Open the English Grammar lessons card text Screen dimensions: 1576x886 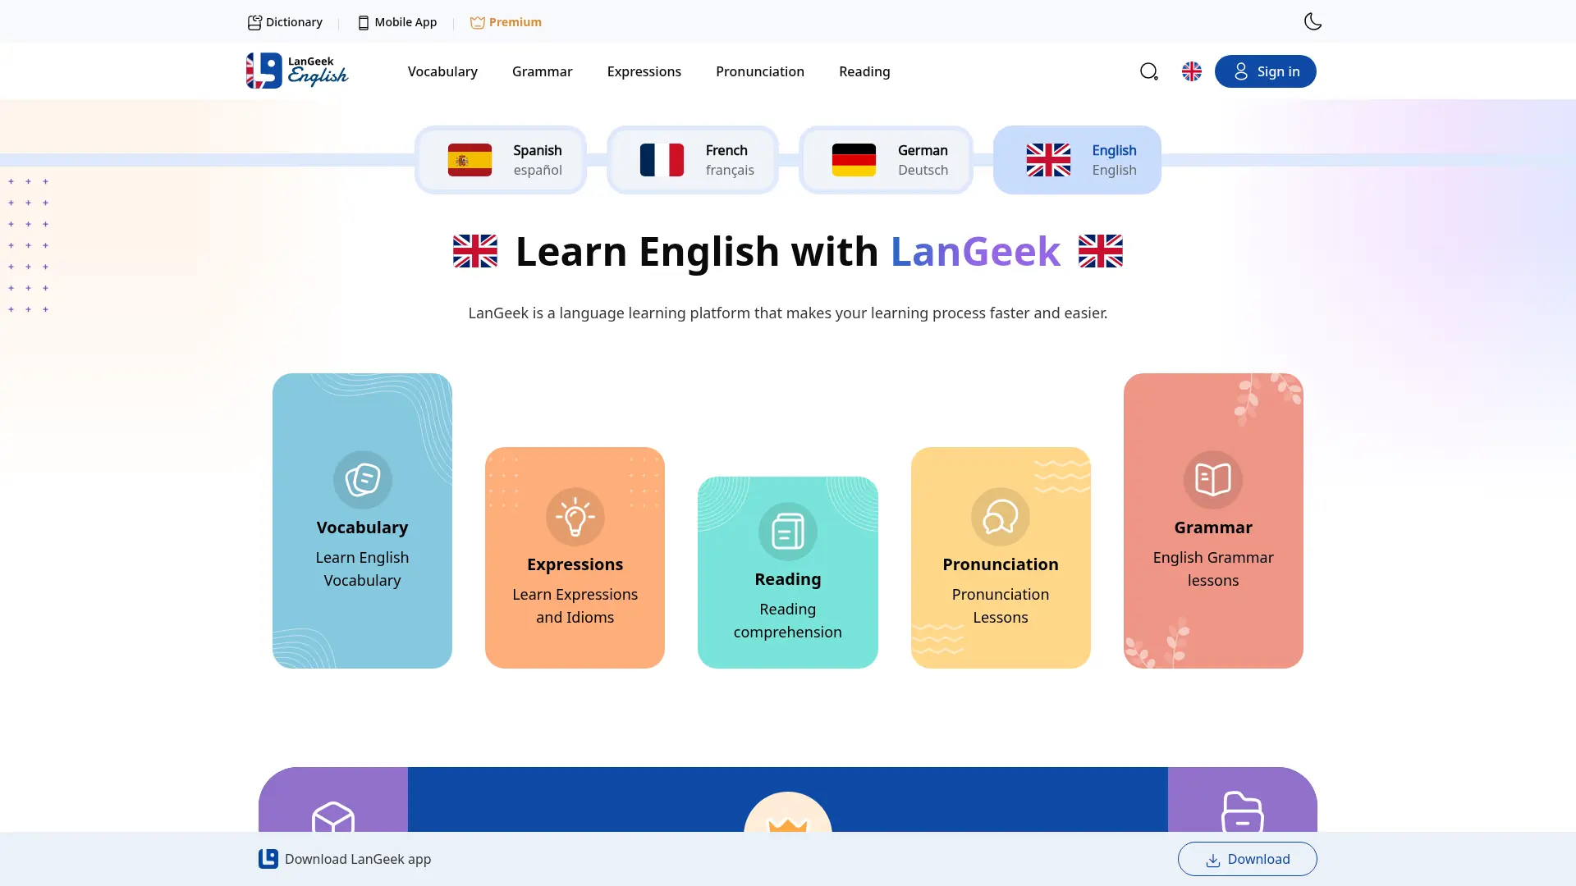(x=1212, y=569)
